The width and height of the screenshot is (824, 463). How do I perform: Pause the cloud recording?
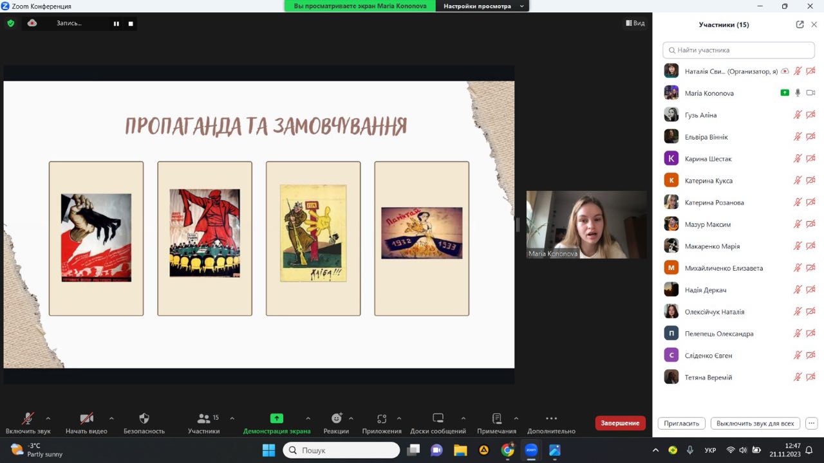tap(117, 23)
